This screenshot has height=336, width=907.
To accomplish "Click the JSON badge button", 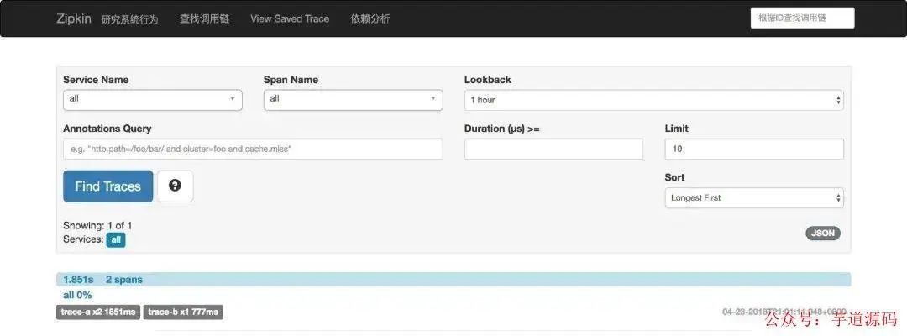I will click(822, 233).
